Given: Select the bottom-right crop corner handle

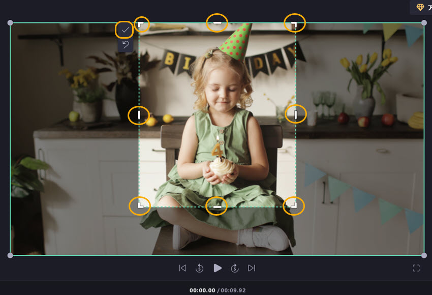Looking at the screenshot, I should 294,205.
